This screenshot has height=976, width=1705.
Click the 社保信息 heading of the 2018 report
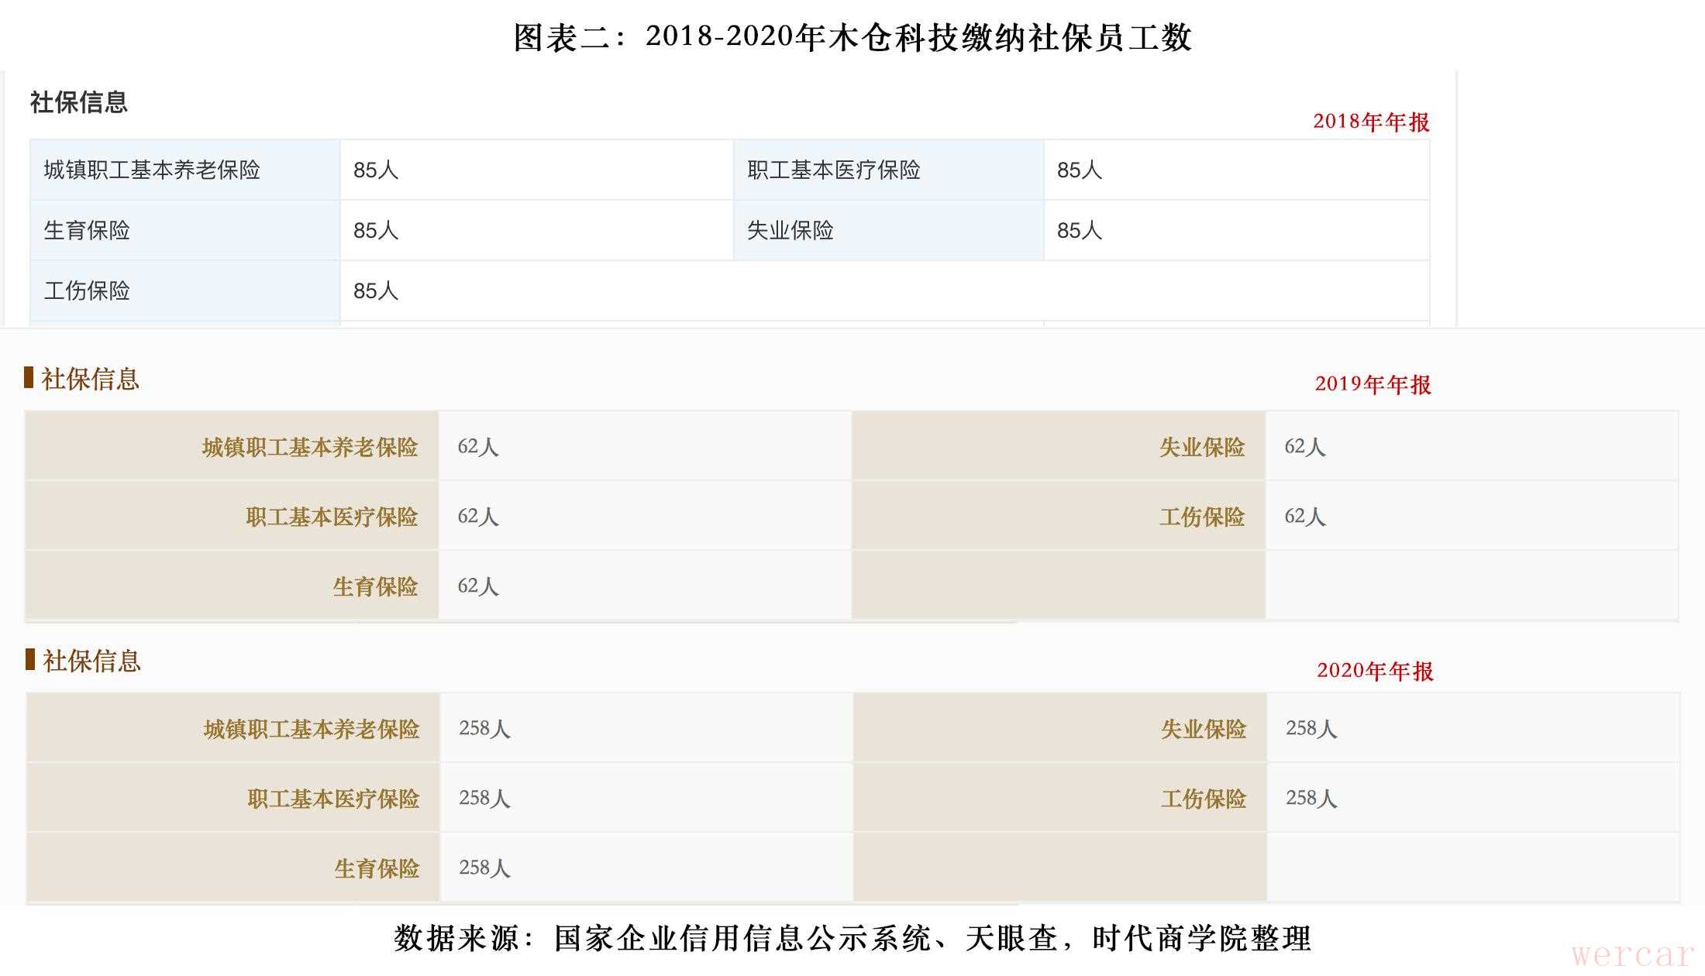[x=78, y=102]
